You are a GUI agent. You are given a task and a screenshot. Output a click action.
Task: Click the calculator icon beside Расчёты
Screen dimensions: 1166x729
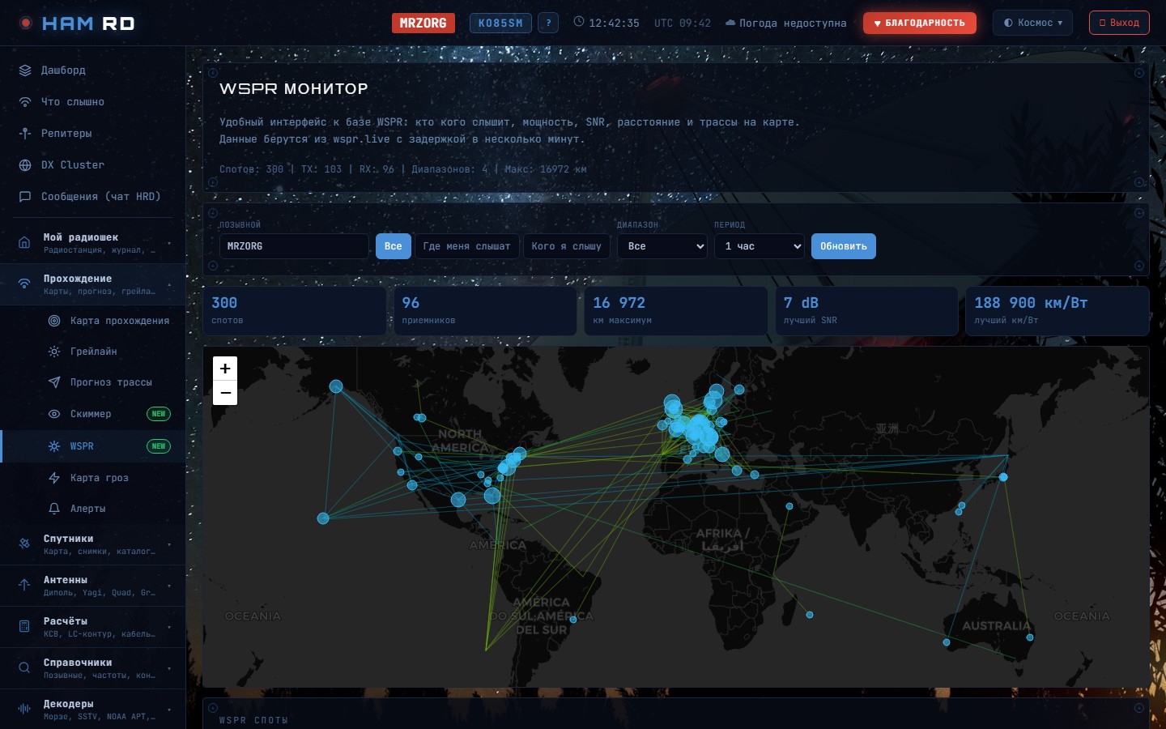pyautogui.click(x=24, y=626)
